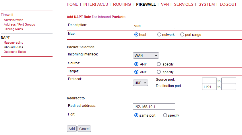The height and width of the screenshot is (135, 242).
Task: Open the Incoming interface WAN dropdown
Action: [x=146, y=55]
